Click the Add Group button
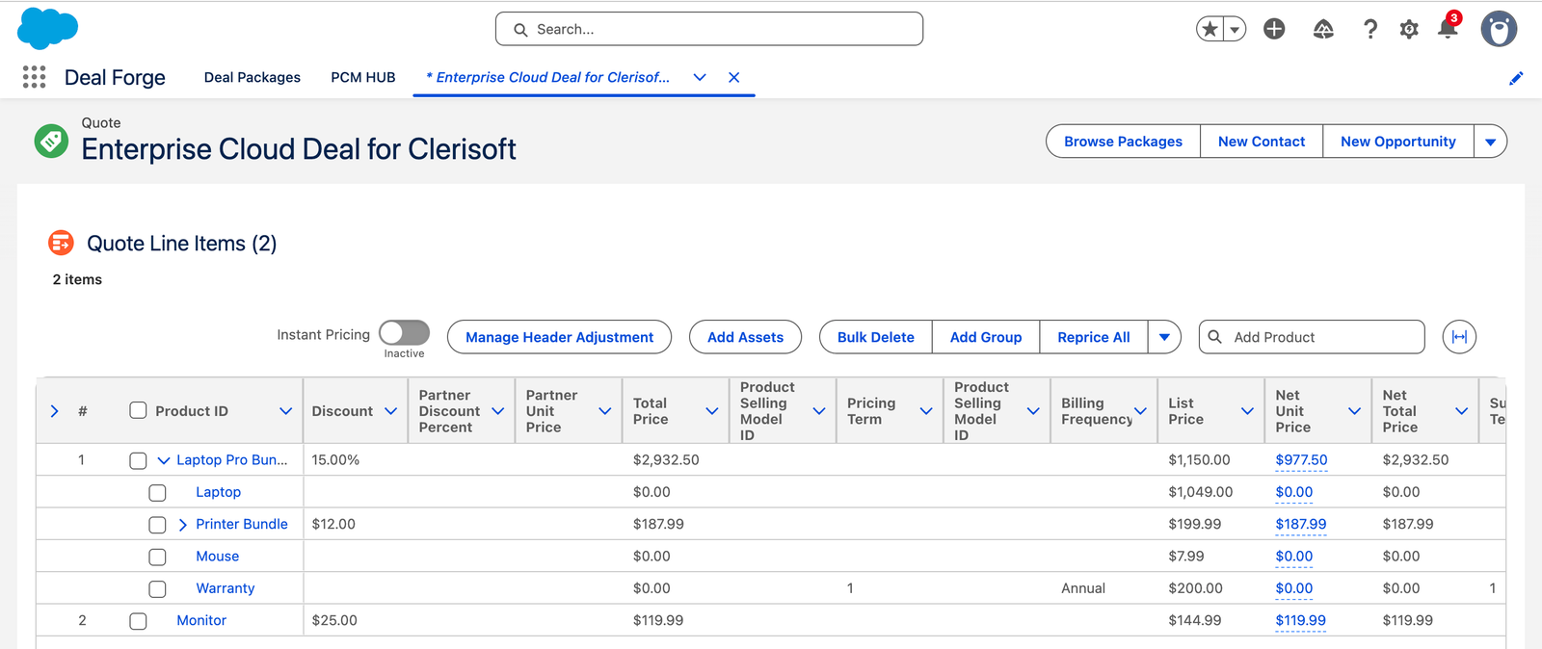 tap(986, 337)
